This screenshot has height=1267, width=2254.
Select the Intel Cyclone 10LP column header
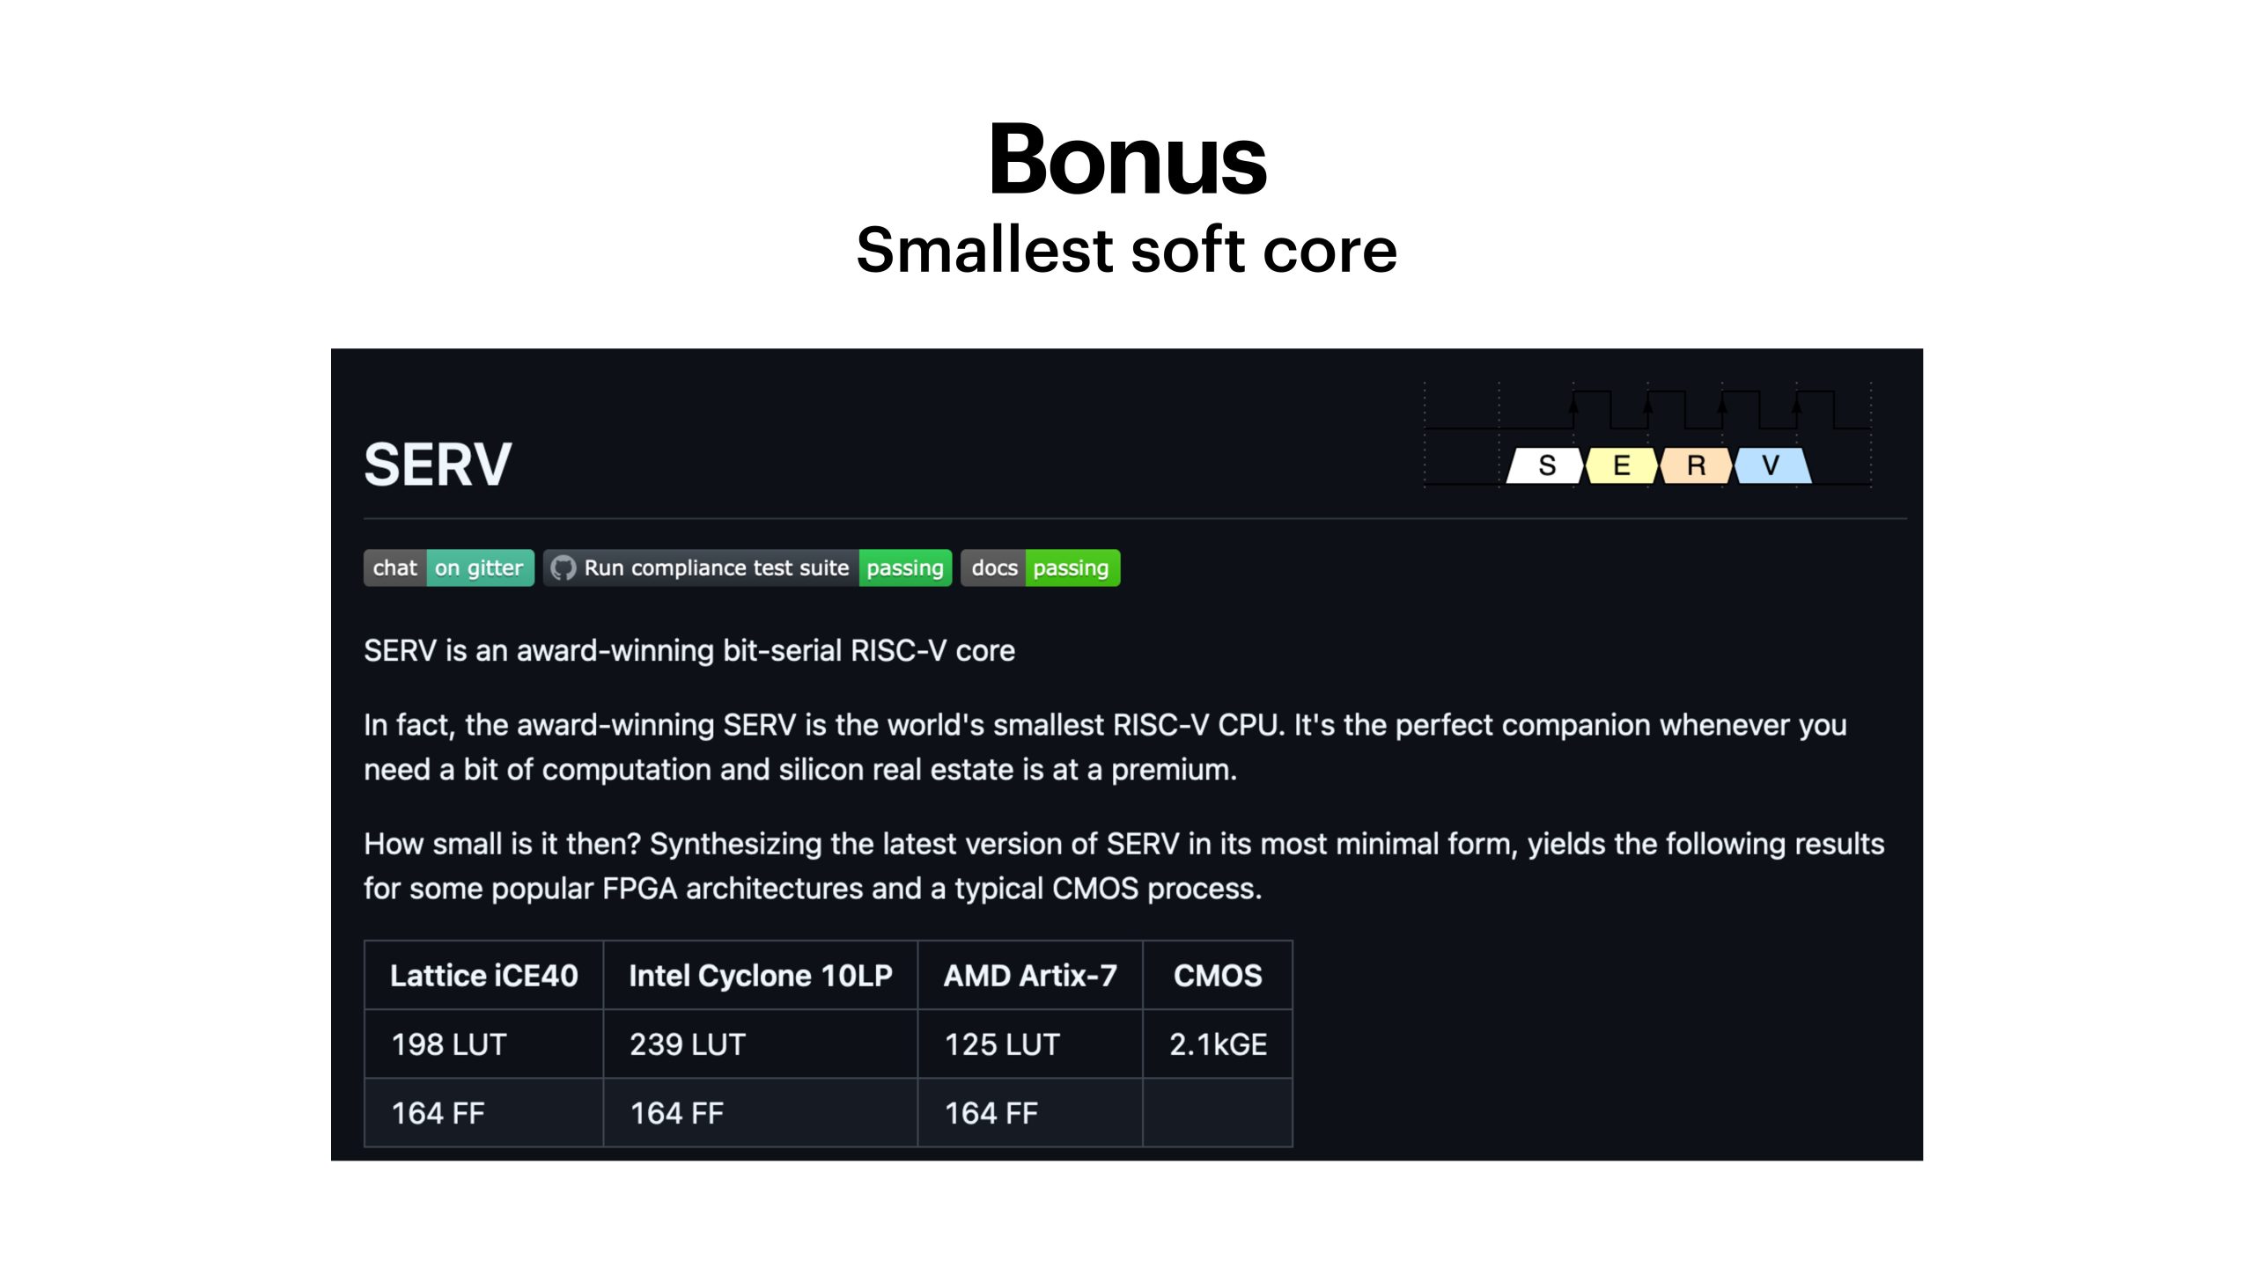coord(761,975)
